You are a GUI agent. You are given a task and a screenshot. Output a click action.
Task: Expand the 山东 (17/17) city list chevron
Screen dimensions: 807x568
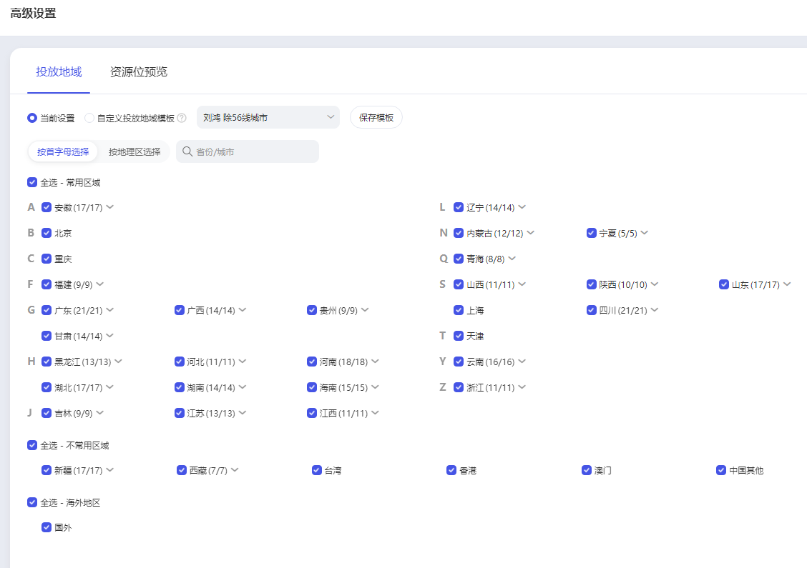(x=787, y=284)
